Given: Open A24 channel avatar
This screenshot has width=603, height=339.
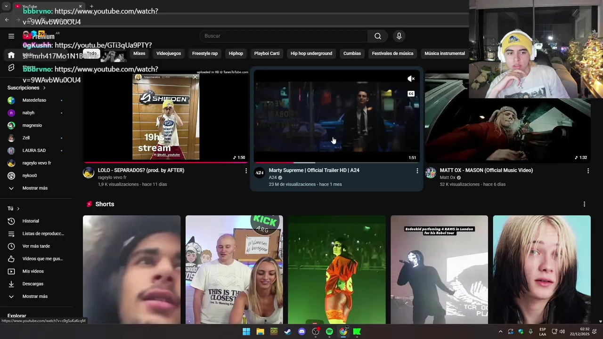Looking at the screenshot, I should tap(260, 173).
